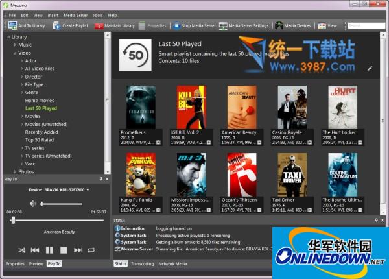Screen dimensions: 389x279
Task: Collapse the Library tree node
Action: (8, 37)
